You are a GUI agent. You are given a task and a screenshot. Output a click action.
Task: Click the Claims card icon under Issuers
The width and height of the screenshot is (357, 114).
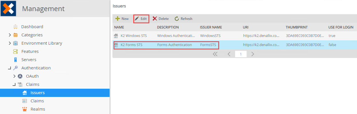click(25, 101)
